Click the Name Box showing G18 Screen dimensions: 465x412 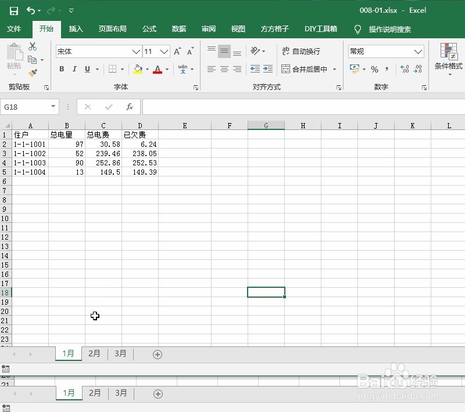click(30, 107)
